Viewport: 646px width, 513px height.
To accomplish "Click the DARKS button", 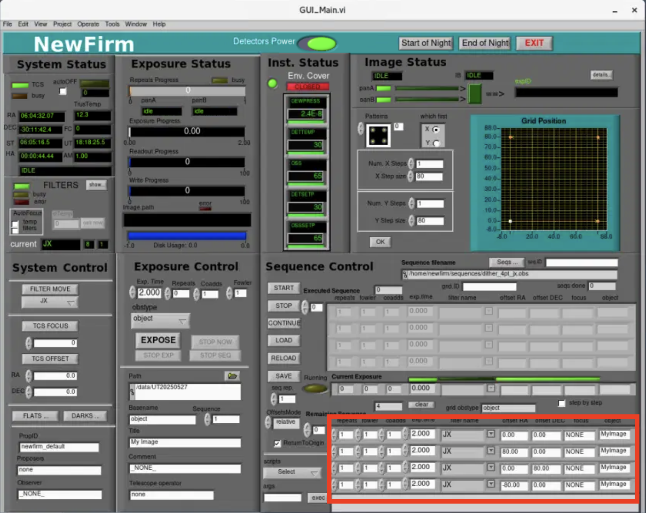I will (85, 416).
